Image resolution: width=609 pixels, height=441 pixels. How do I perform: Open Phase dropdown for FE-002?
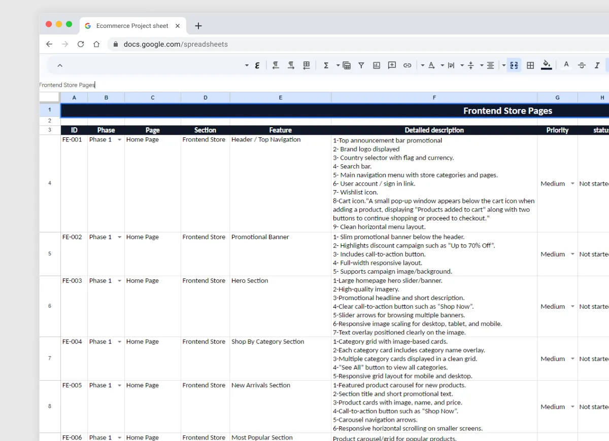point(120,237)
